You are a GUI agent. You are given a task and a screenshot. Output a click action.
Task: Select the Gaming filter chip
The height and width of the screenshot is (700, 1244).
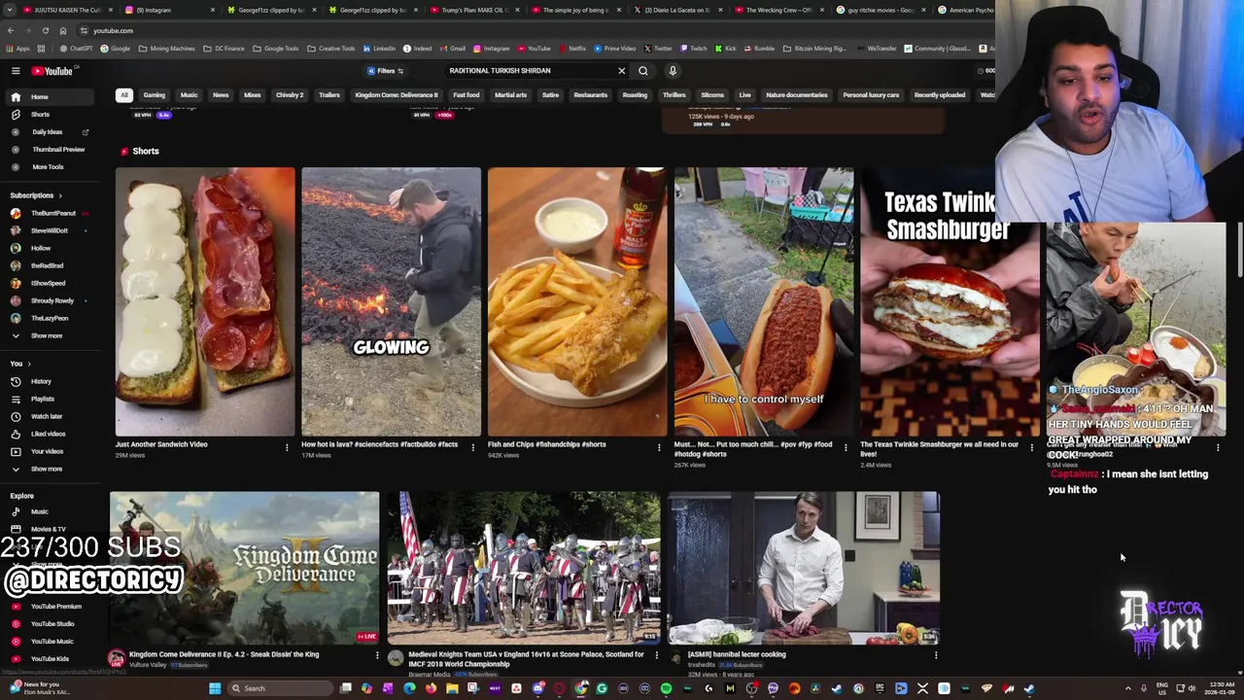(x=155, y=95)
